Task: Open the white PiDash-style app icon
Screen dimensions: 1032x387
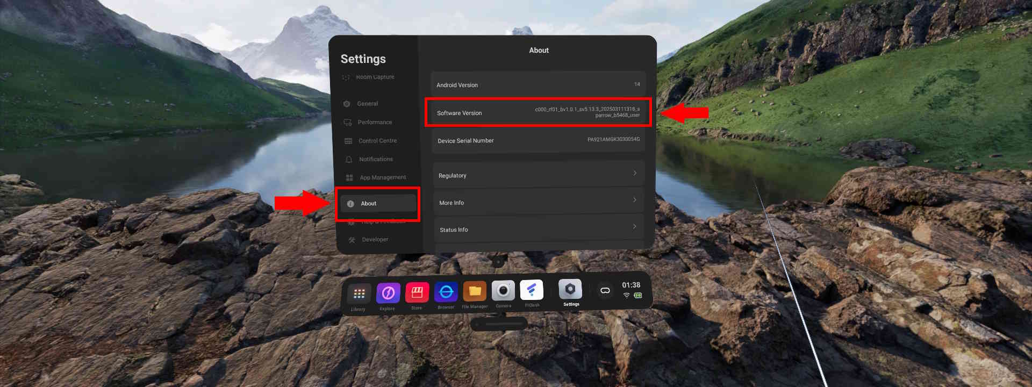Action: pyautogui.click(x=532, y=290)
